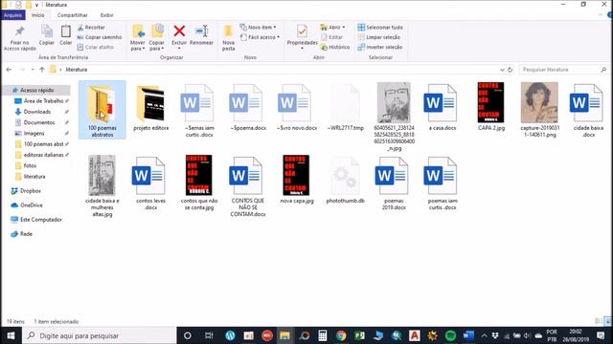Click the Copiar ribbon icon
This screenshot has width=613, height=344.
(47, 32)
